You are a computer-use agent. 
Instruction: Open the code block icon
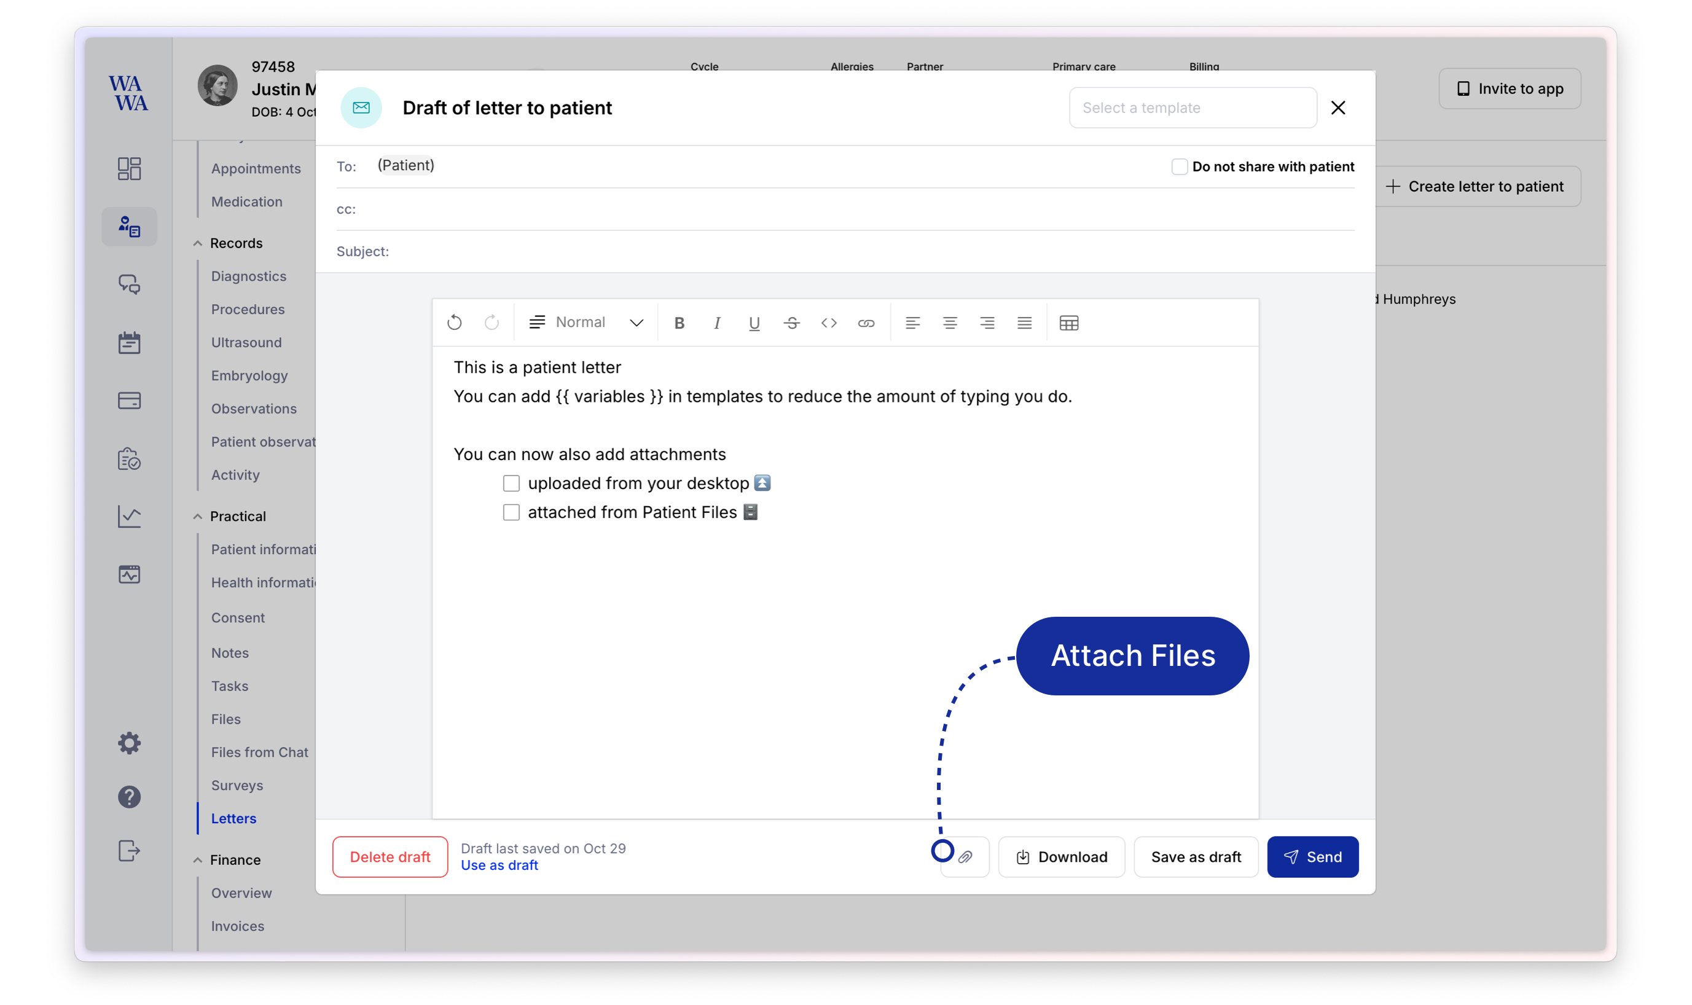pos(828,323)
